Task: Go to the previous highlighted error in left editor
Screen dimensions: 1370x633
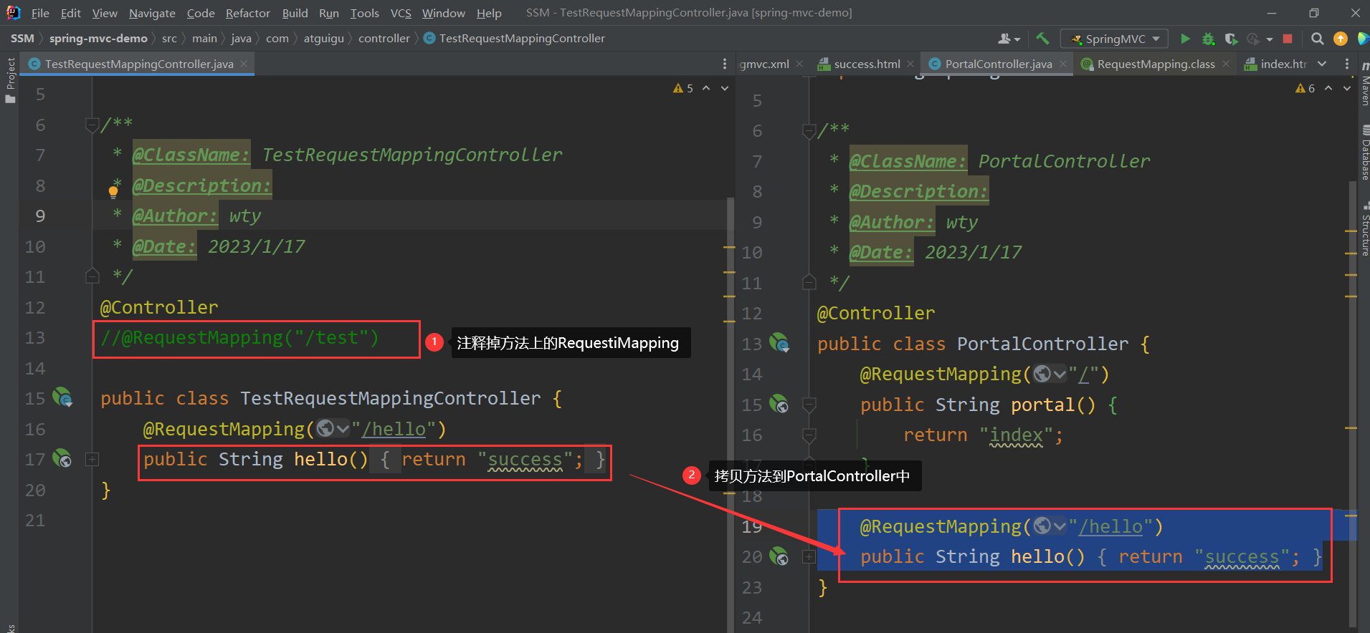Action: [706, 88]
